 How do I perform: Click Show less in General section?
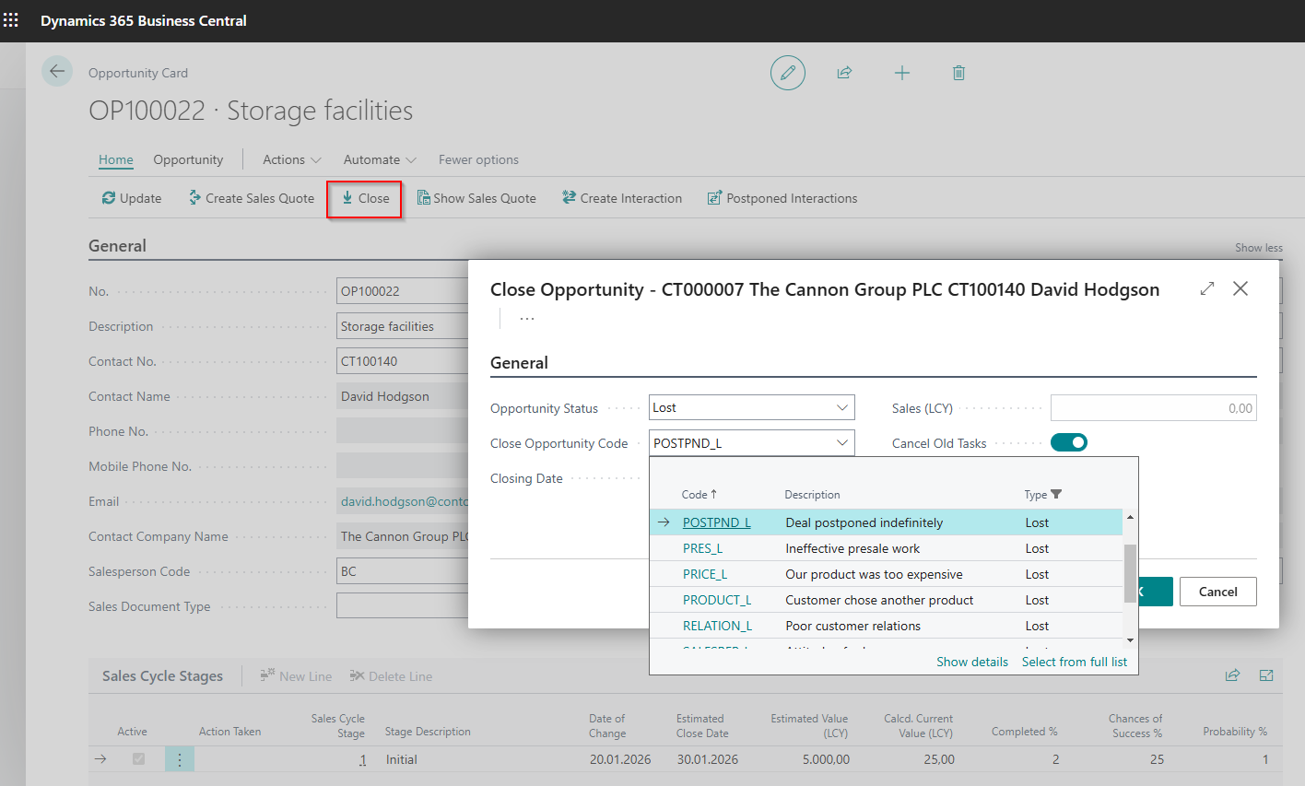pos(1259,248)
